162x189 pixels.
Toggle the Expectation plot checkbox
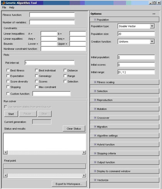pos(8,76)
